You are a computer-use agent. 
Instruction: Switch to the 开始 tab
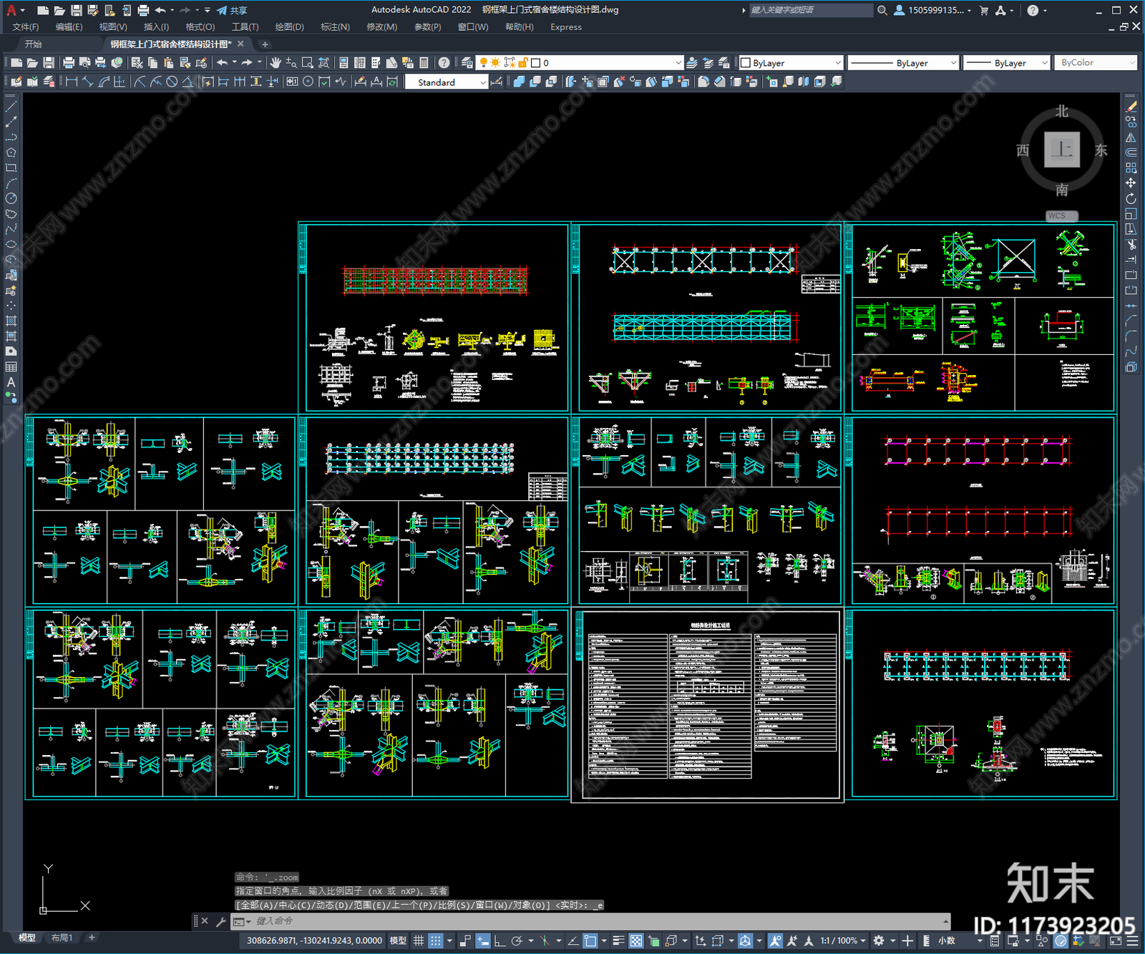(34, 44)
